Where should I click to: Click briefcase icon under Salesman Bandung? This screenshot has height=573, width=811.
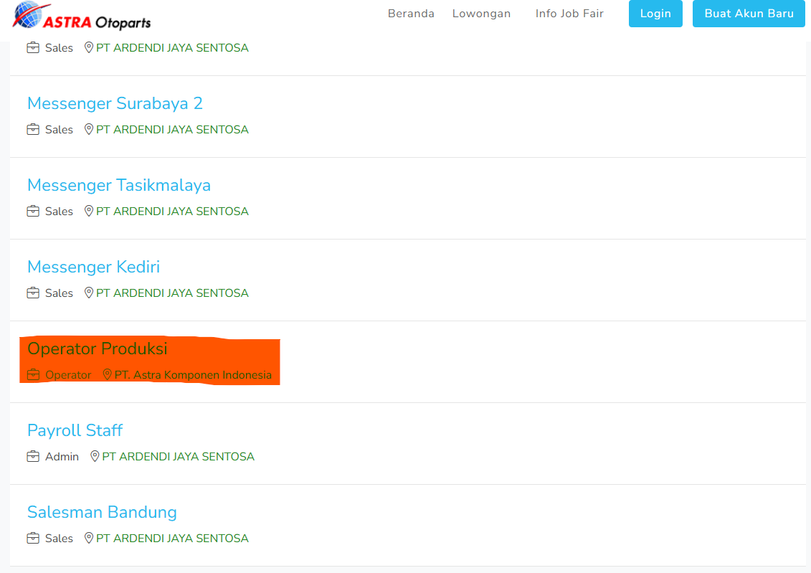[33, 539]
